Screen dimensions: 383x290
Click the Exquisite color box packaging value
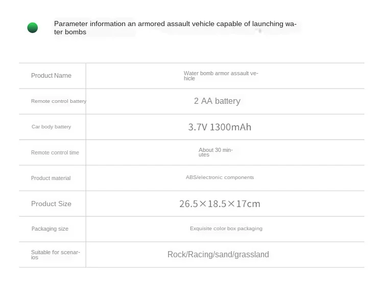pyautogui.click(x=226, y=229)
